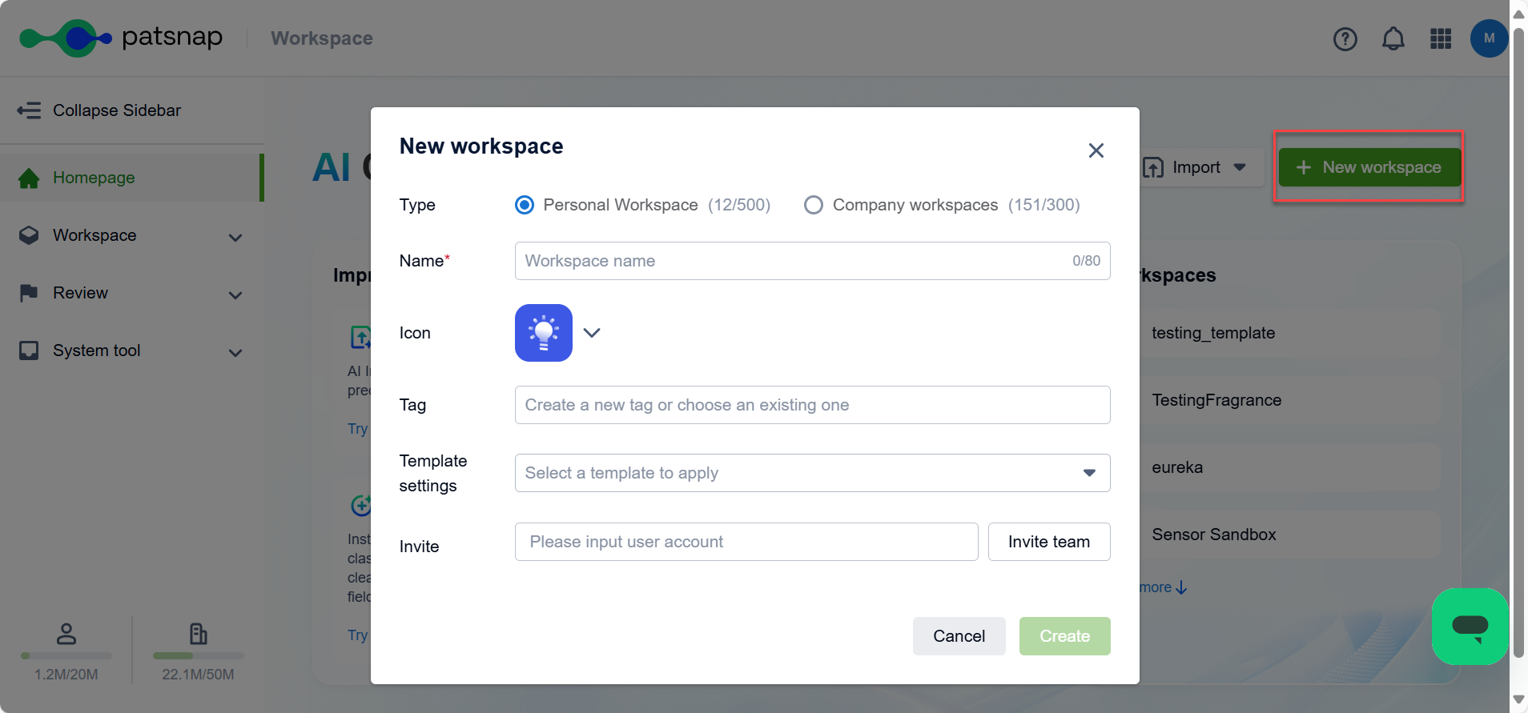
Task: Select Company workspaces radio option
Action: (x=813, y=206)
